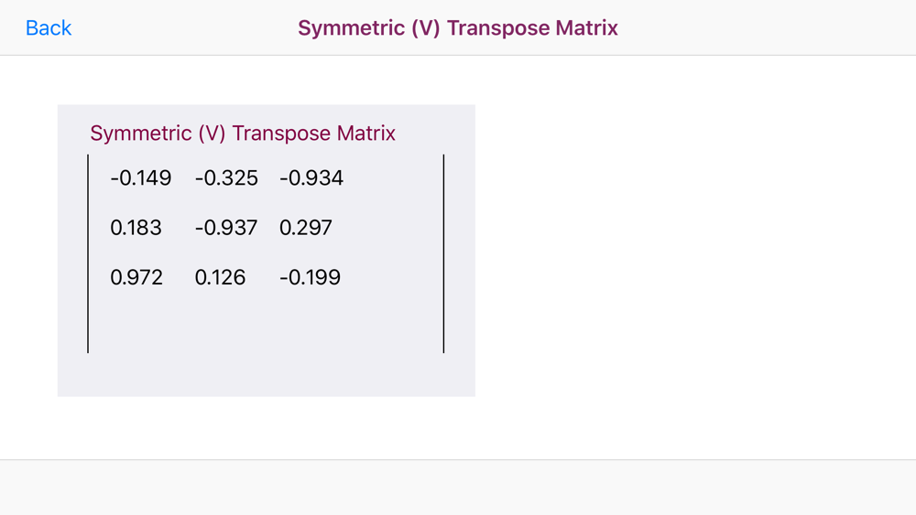This screenshot has width=916, height=515.
Task: Select matrix value 0.972
Action: click(x=136, y=277)
